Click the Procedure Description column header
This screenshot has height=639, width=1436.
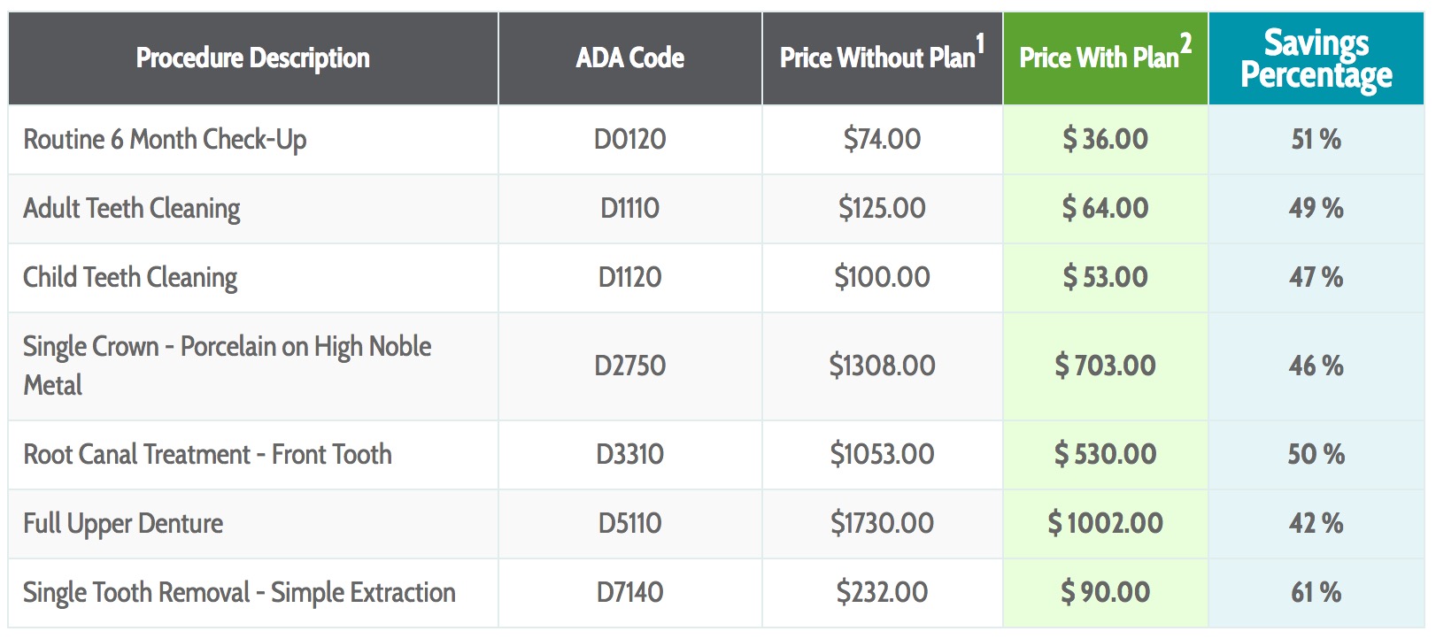[x=253, y=58]
